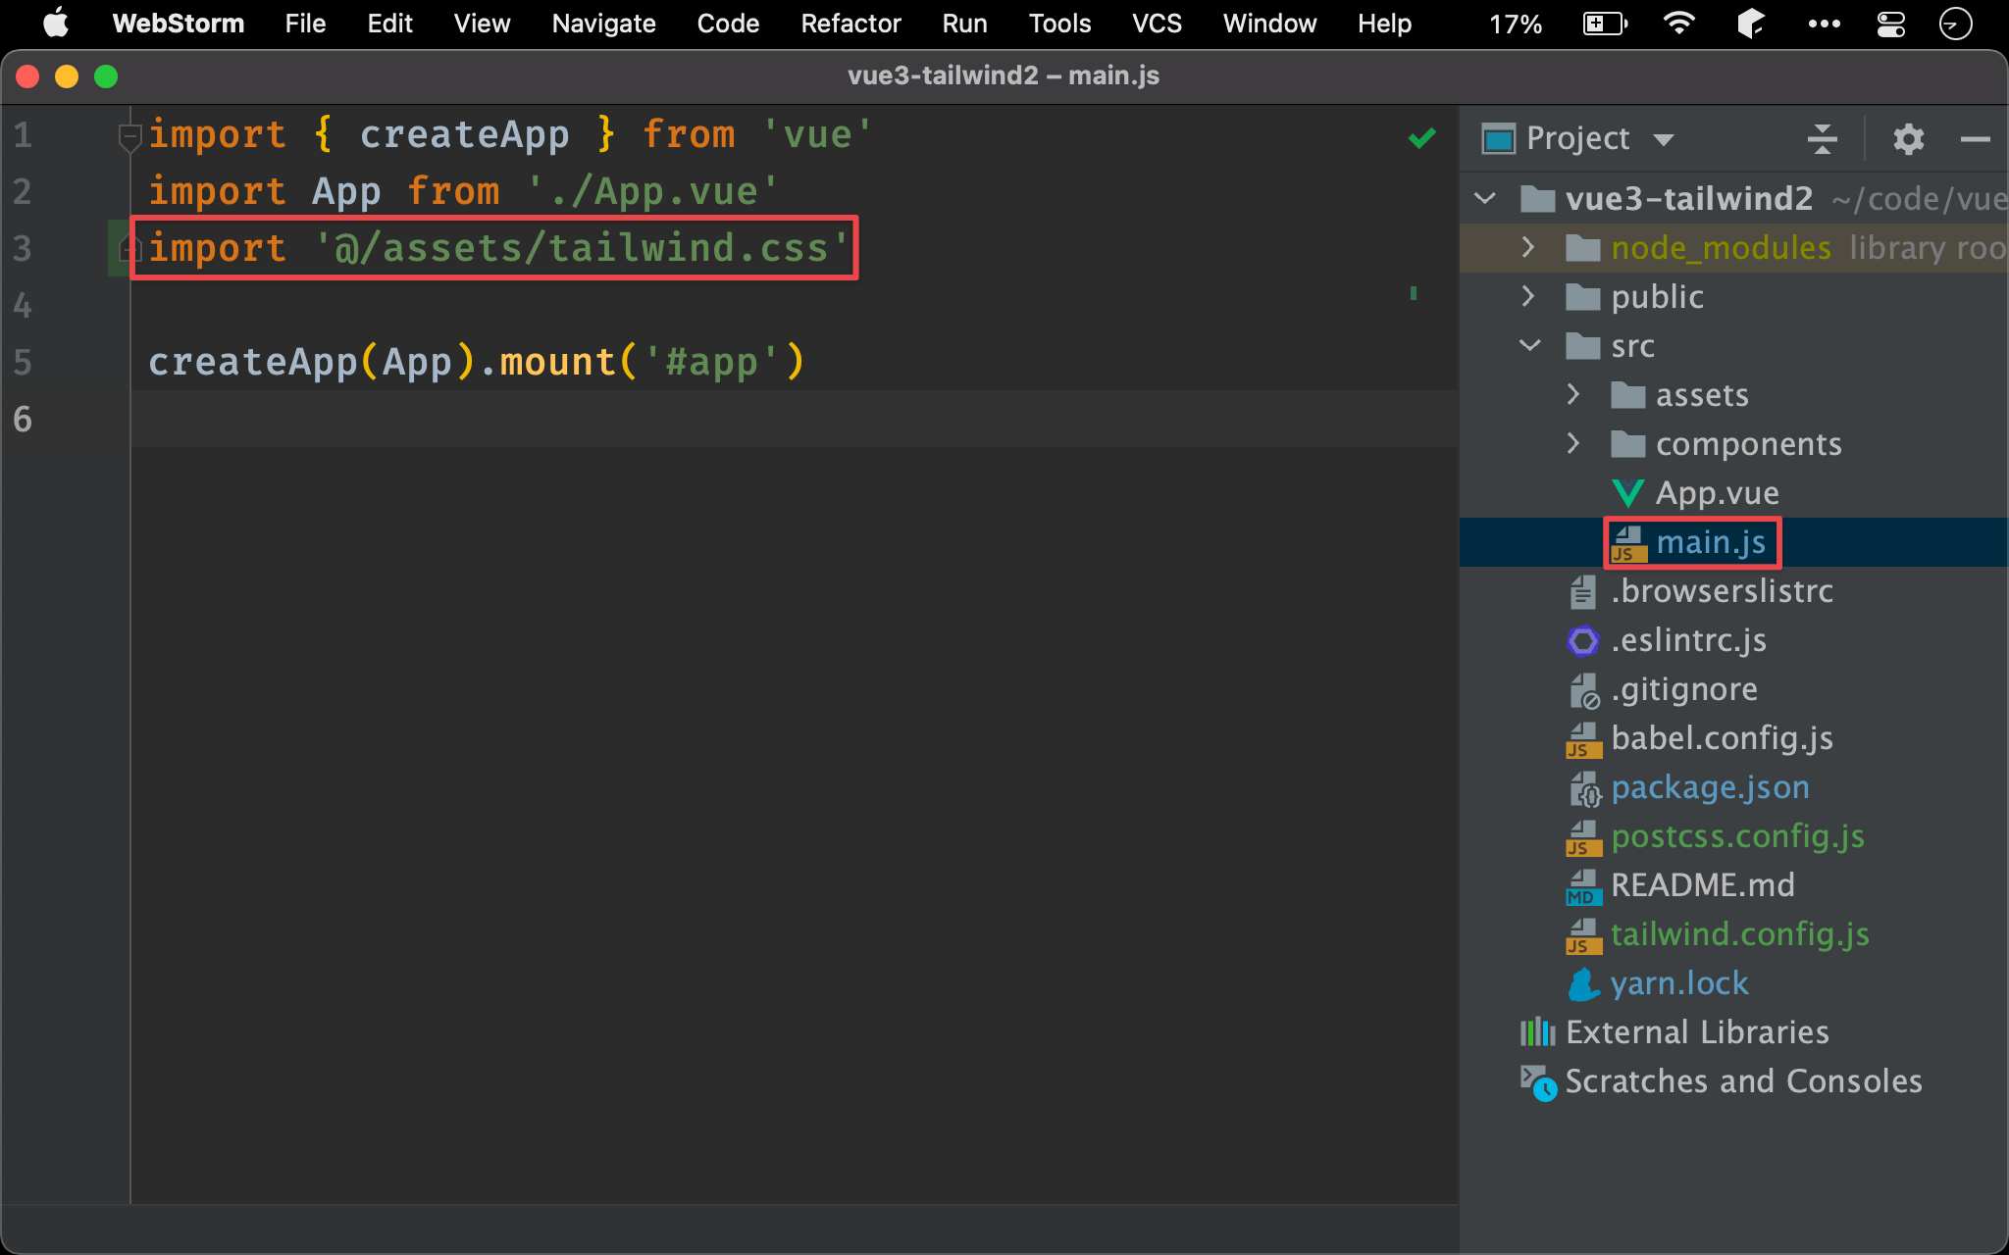Expand the assets folder

click(1572, 394)
